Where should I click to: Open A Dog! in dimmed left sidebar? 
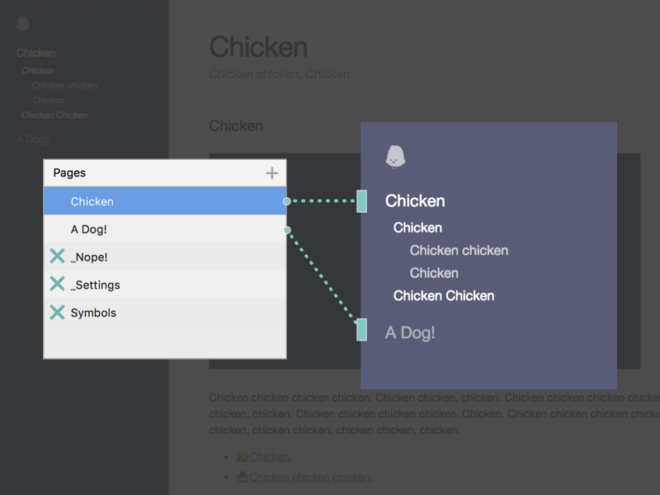(32, 139)
